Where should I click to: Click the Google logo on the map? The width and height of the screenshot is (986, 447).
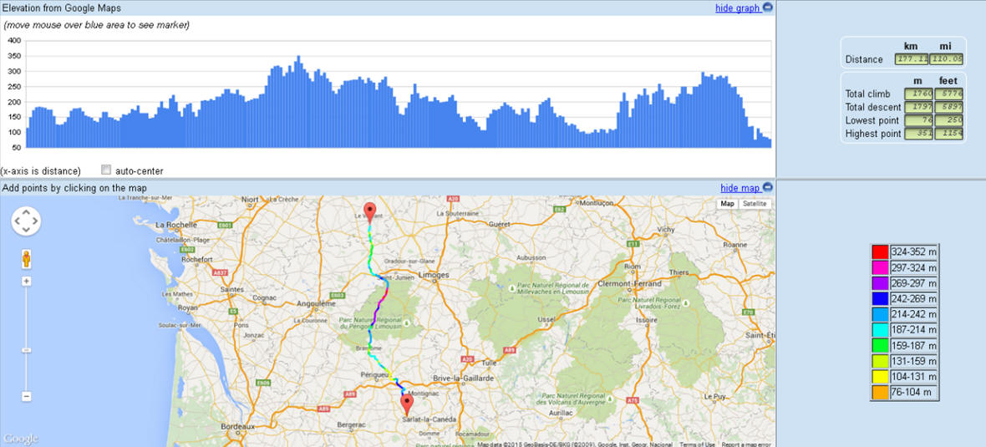tap(21, 438)
